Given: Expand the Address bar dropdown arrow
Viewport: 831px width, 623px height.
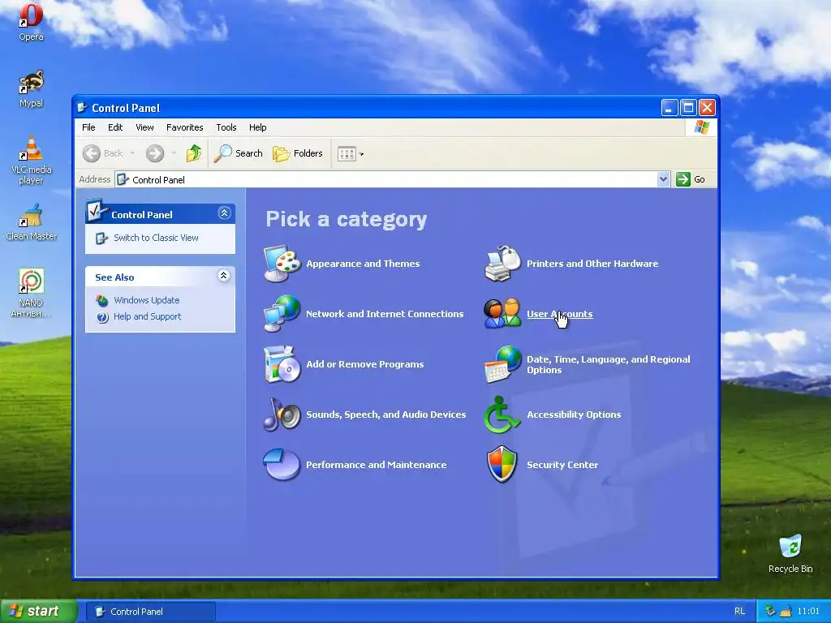Looking at the screenshot, I should click(x=663, y=179).
